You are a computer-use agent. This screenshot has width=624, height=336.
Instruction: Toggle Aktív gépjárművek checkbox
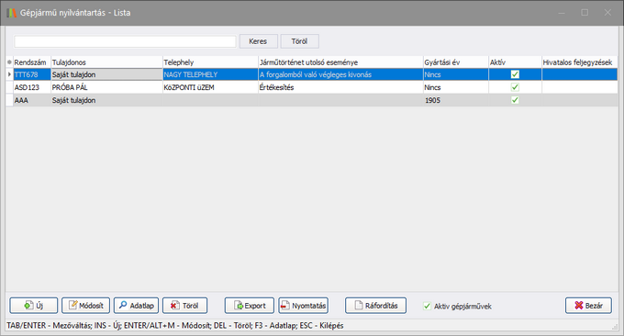point(427,306)
